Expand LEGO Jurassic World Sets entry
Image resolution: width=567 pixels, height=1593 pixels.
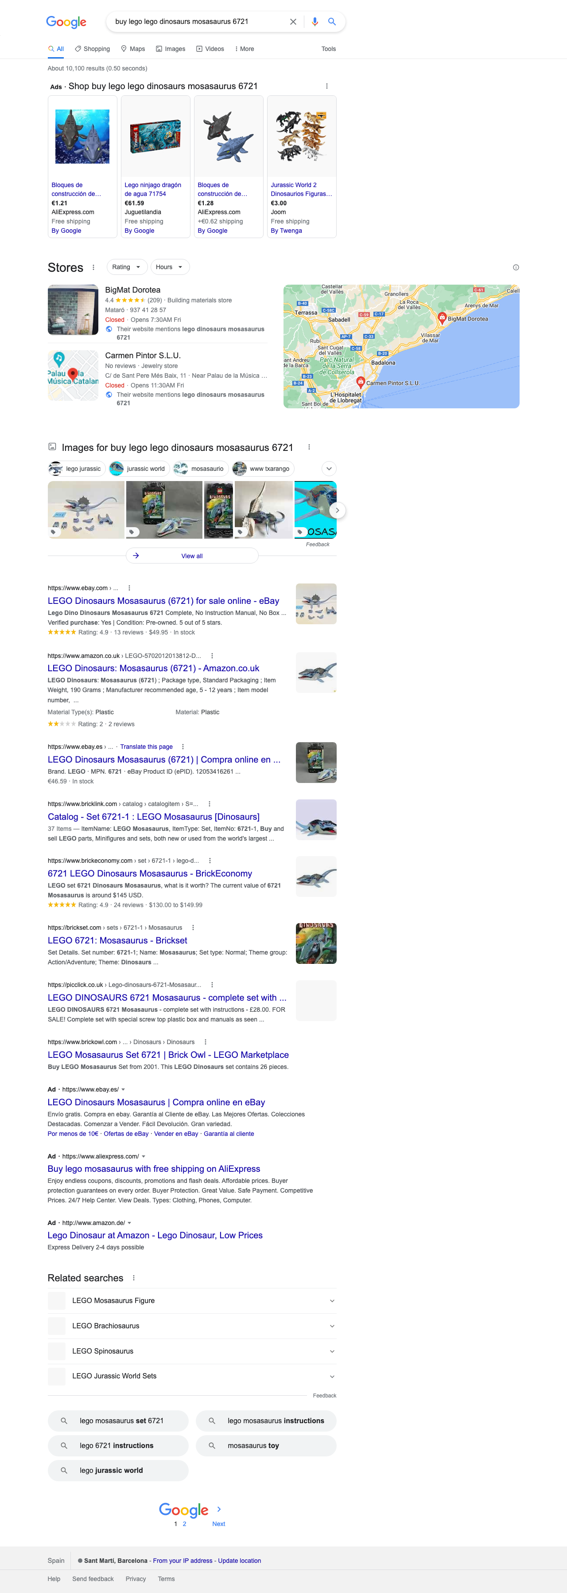point(332,1376)
